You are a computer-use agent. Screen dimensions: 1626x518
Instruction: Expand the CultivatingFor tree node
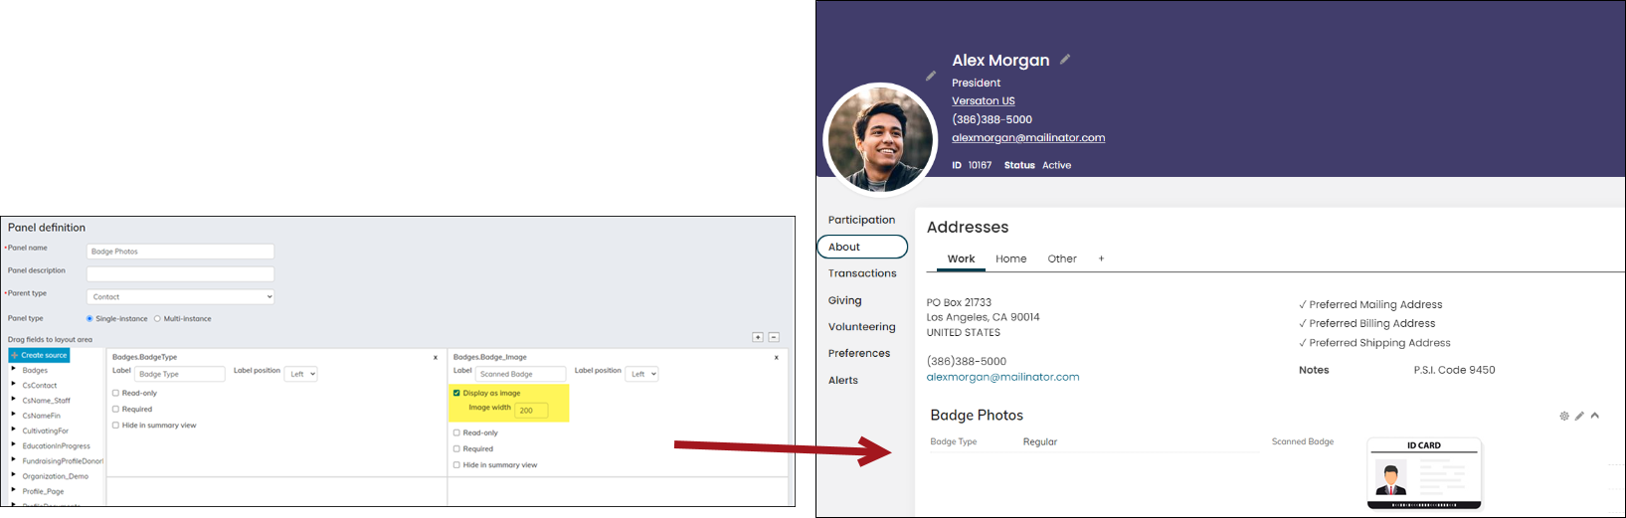pyautogui.click(x=13, y=430)
